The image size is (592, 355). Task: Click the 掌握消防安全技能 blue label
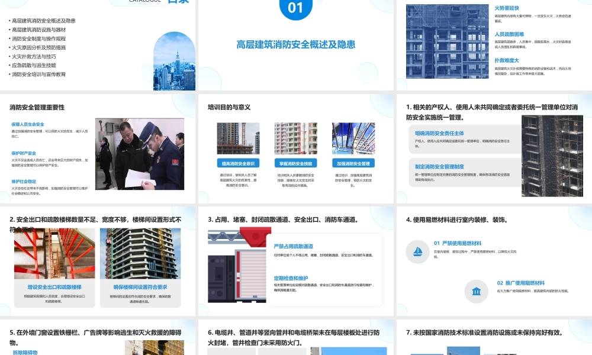(295, 163)
